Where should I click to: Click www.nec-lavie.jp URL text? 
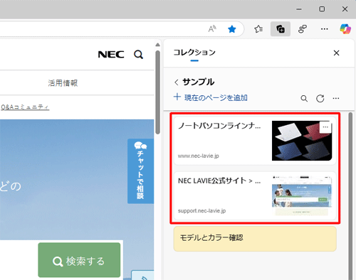click(199, 156)
